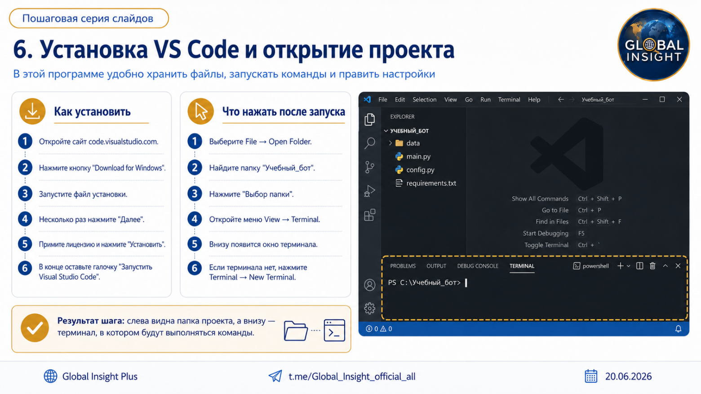The height and width of the screenshot is (394, 701).
Task: Click Start Debugging shortcut hint
Action: tap(554, 233)
